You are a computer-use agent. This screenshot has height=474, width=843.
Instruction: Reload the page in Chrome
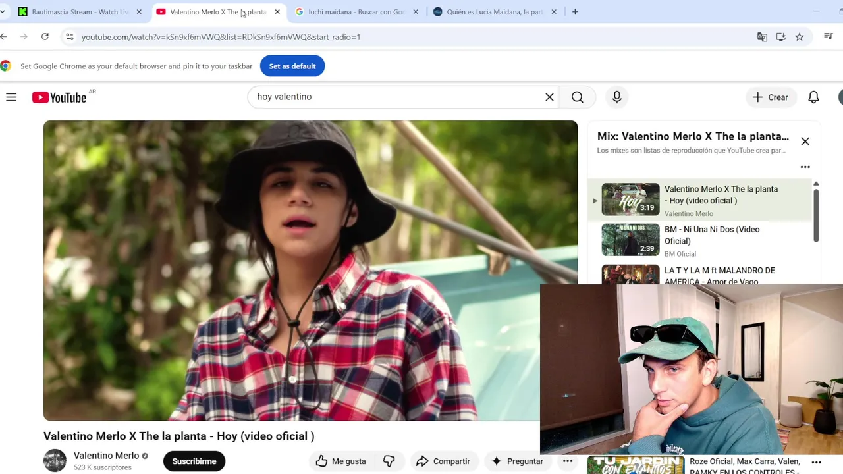point(45,37)
